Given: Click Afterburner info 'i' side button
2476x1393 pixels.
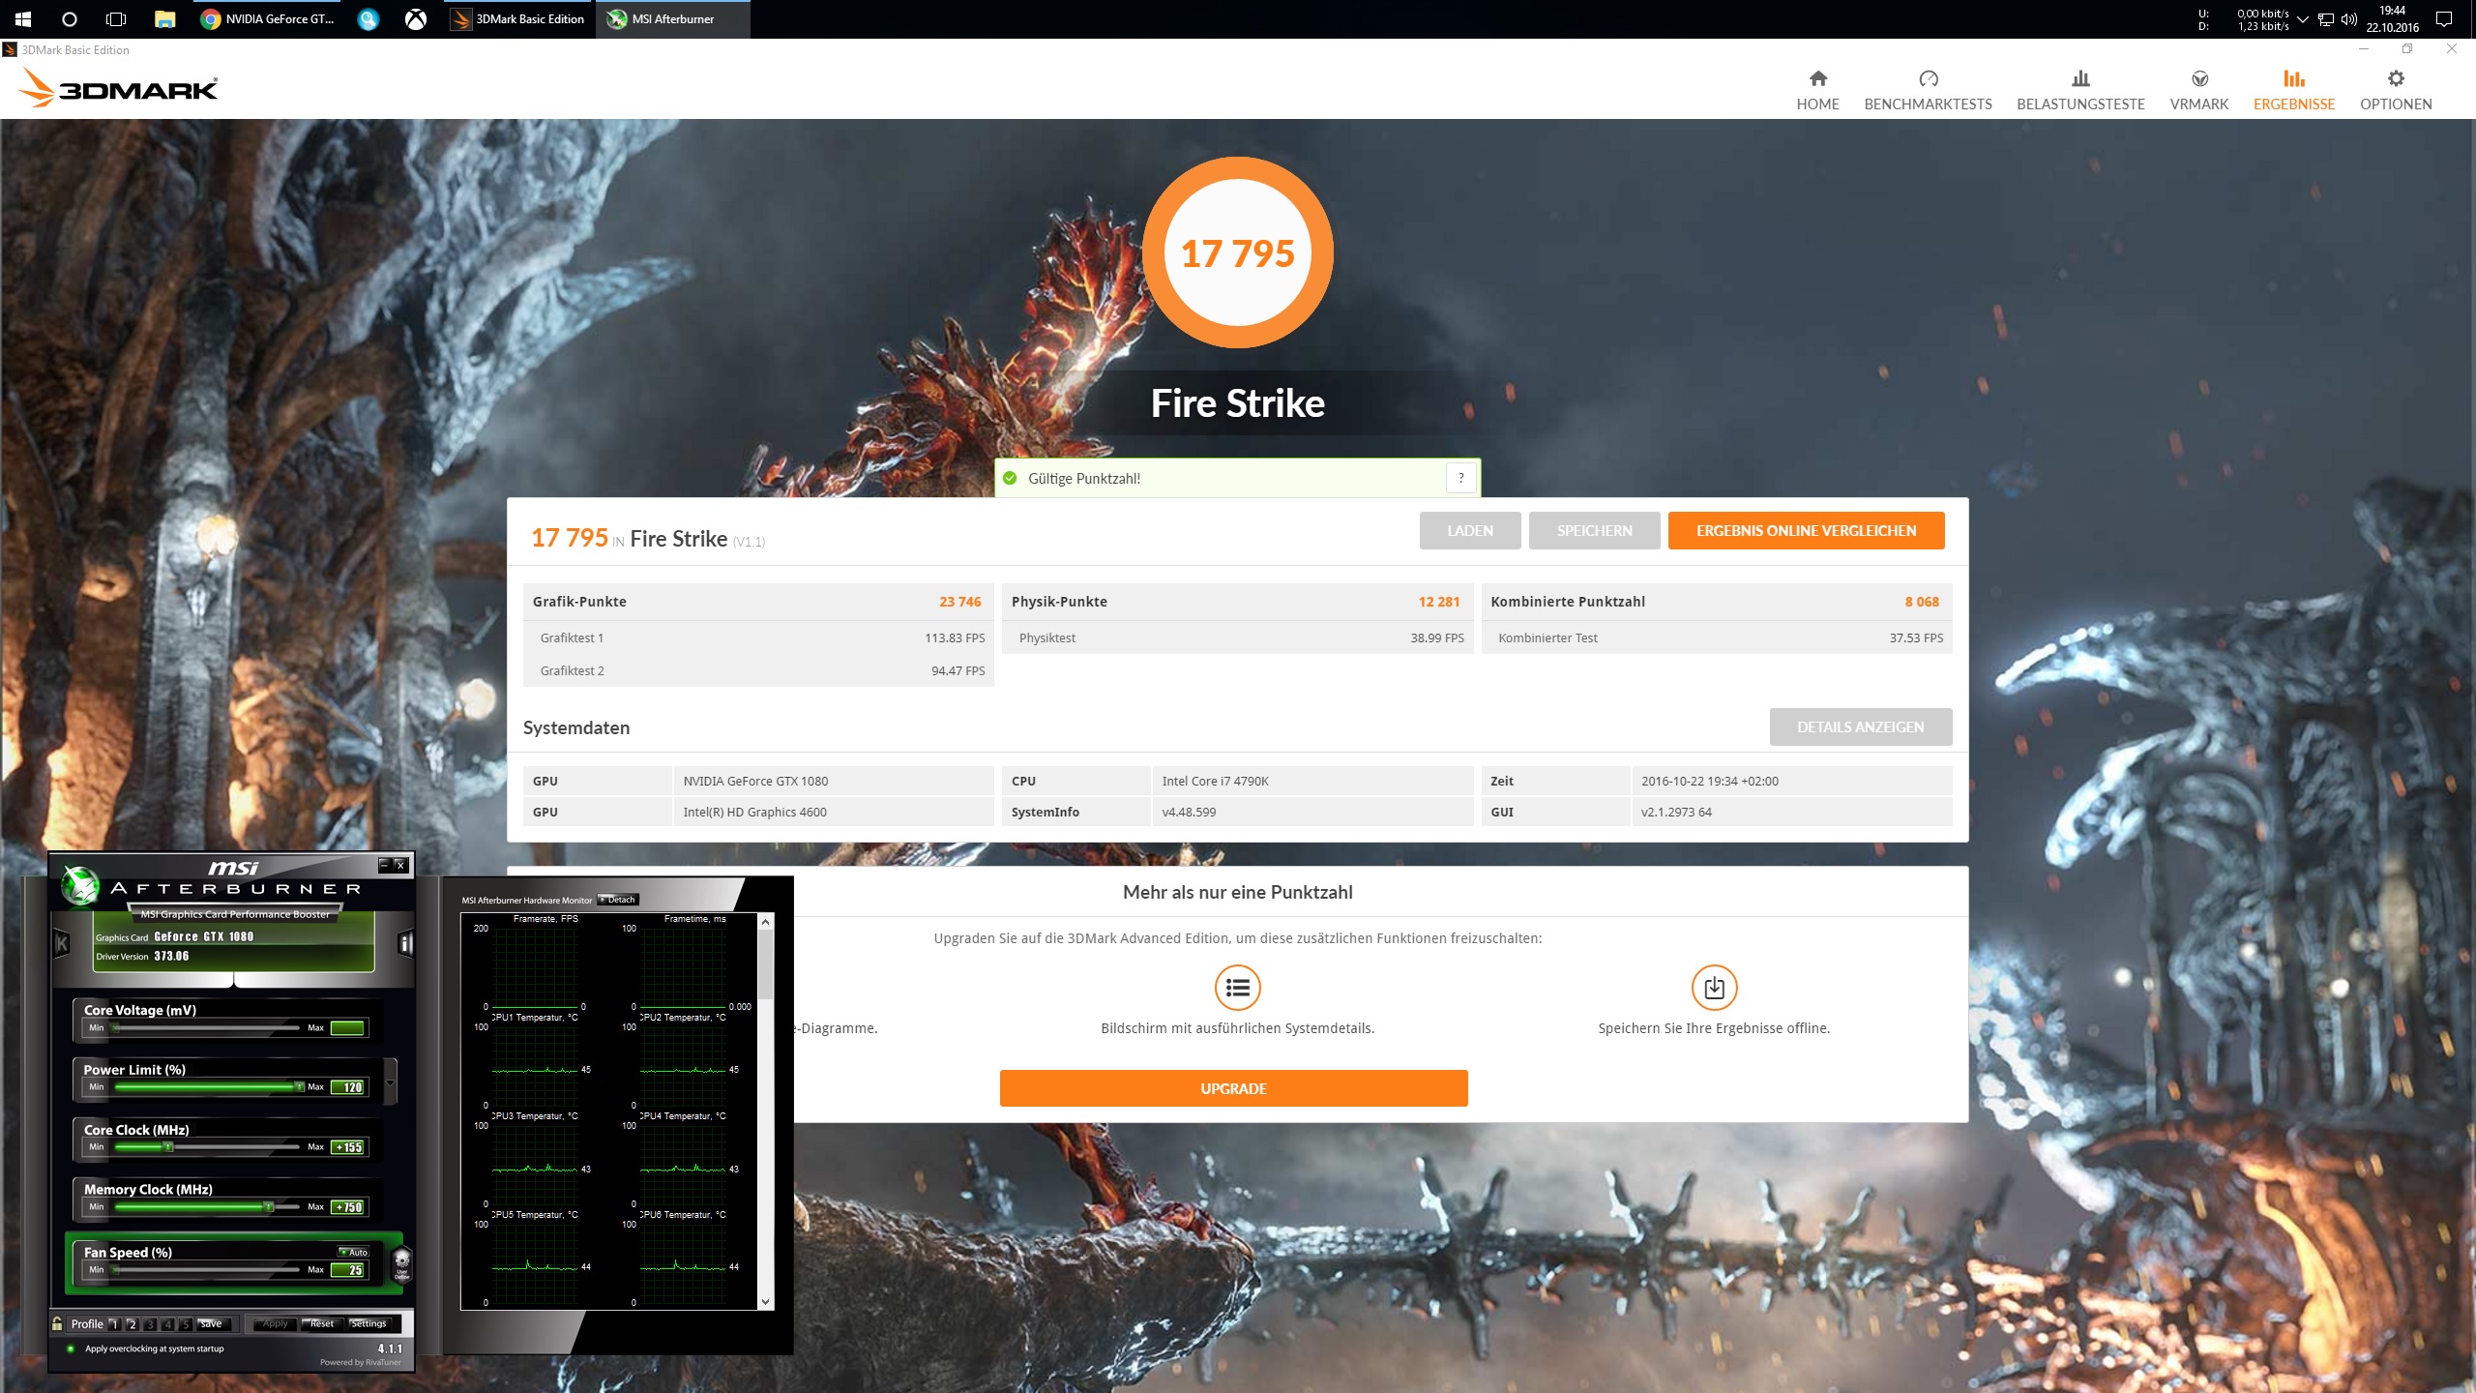Looking at the screenshot, I should point(406,943).
